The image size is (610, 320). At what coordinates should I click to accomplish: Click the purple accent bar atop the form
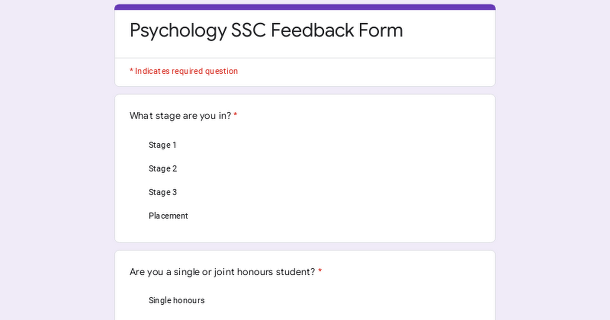point(305,7)
